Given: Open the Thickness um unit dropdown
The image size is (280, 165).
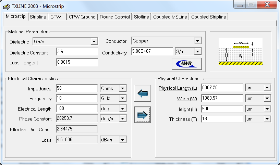Looking at the screenshot, I should (267, 119).
